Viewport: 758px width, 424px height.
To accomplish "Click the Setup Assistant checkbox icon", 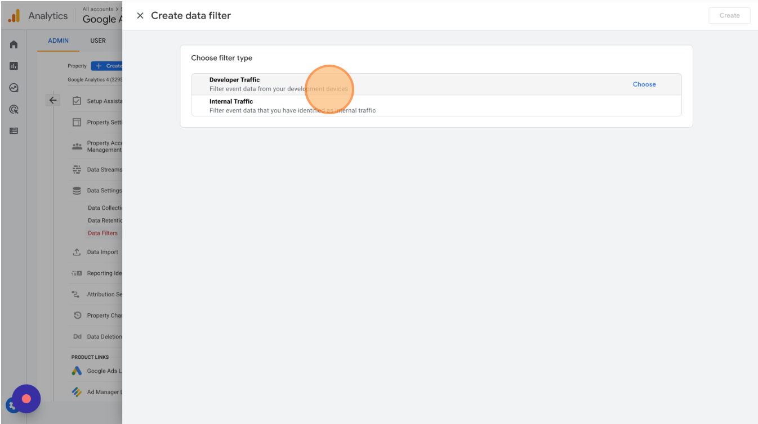I will coord(77,101).
